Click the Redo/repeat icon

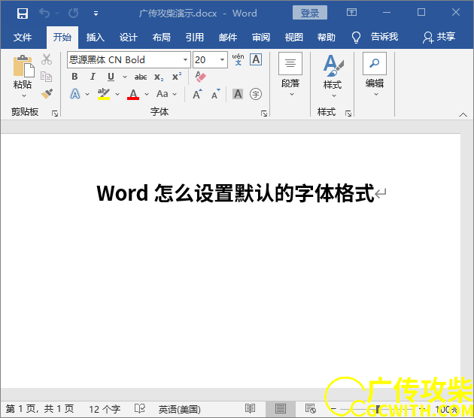tap(74, 14)
